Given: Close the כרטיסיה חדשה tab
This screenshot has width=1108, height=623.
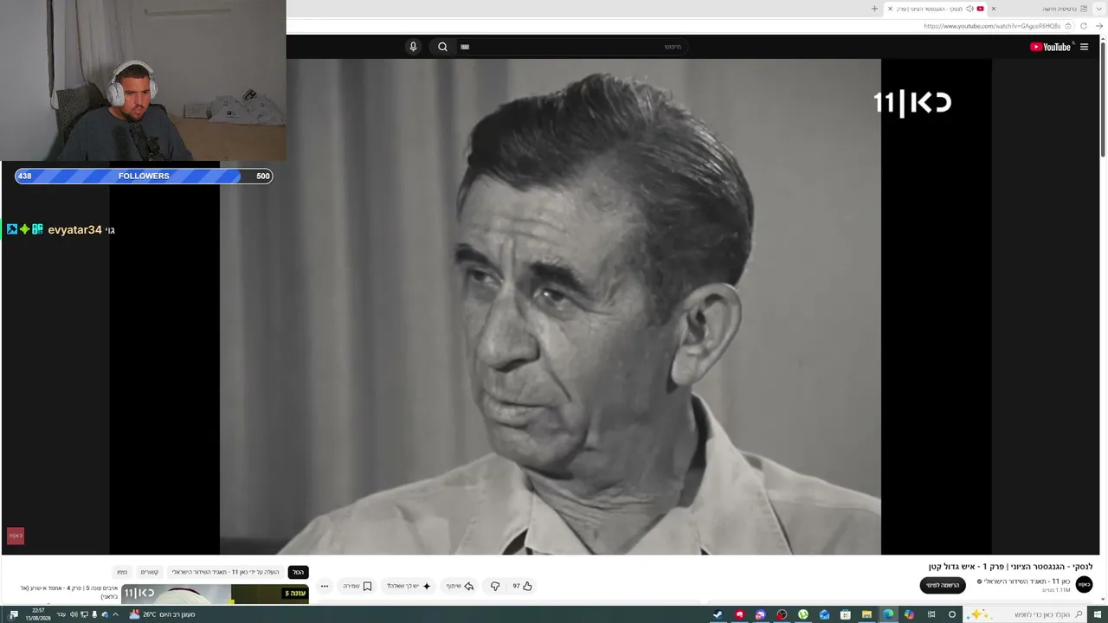Looking at the screenshot, I should 993,9.
